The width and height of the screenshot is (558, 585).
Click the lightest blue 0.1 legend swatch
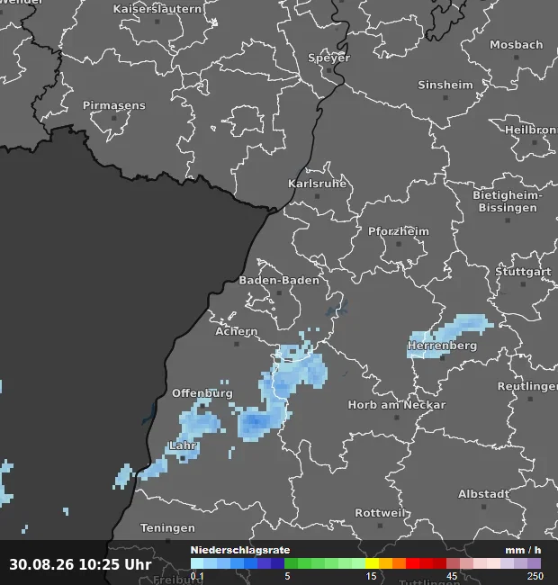tap(197, 563)
